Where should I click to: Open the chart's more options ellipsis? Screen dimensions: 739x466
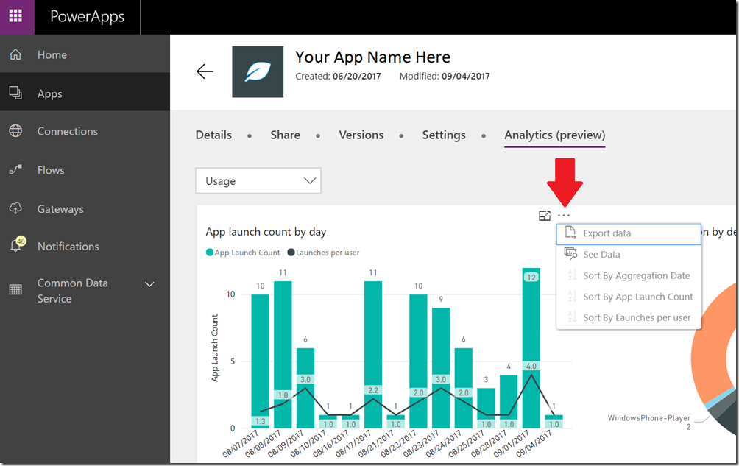click(564, 216)
